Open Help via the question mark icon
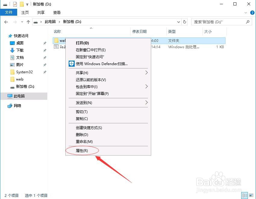 252,12
